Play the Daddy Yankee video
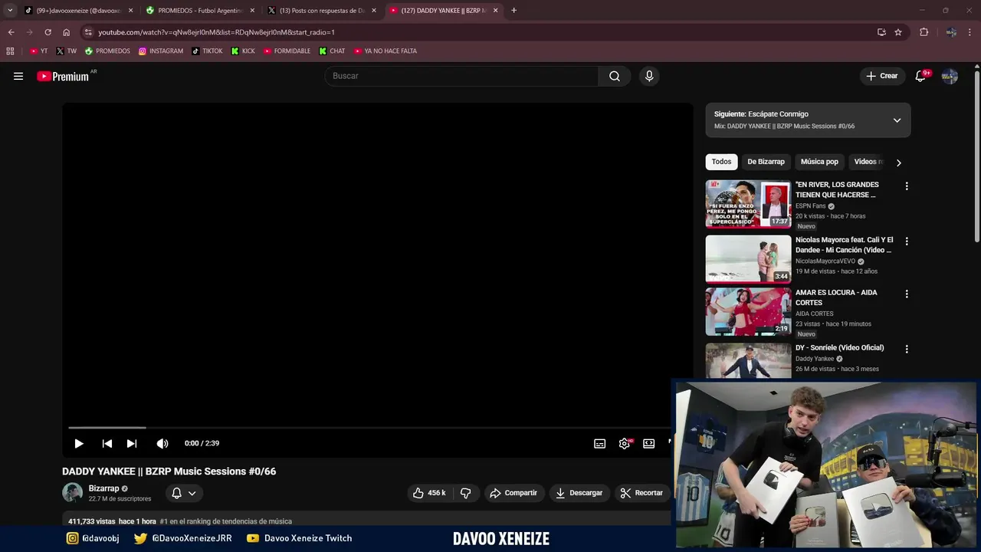The image size is (981, 552). tap(78, 443)
